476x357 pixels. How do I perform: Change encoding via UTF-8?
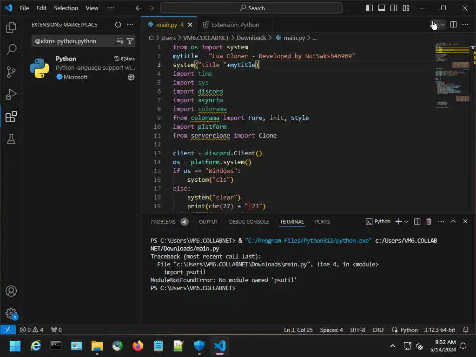(x=357, y=330)
